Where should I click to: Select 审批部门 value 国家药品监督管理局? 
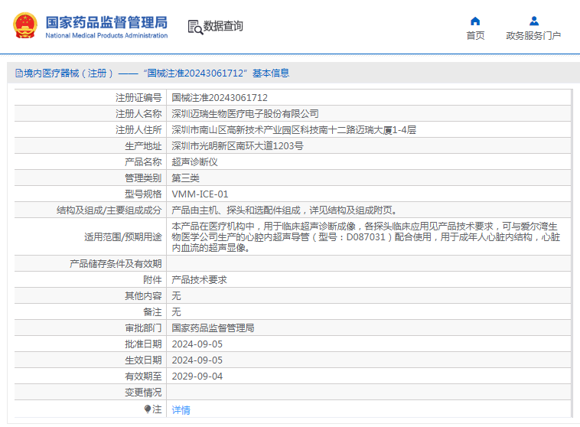click(213, 328)
